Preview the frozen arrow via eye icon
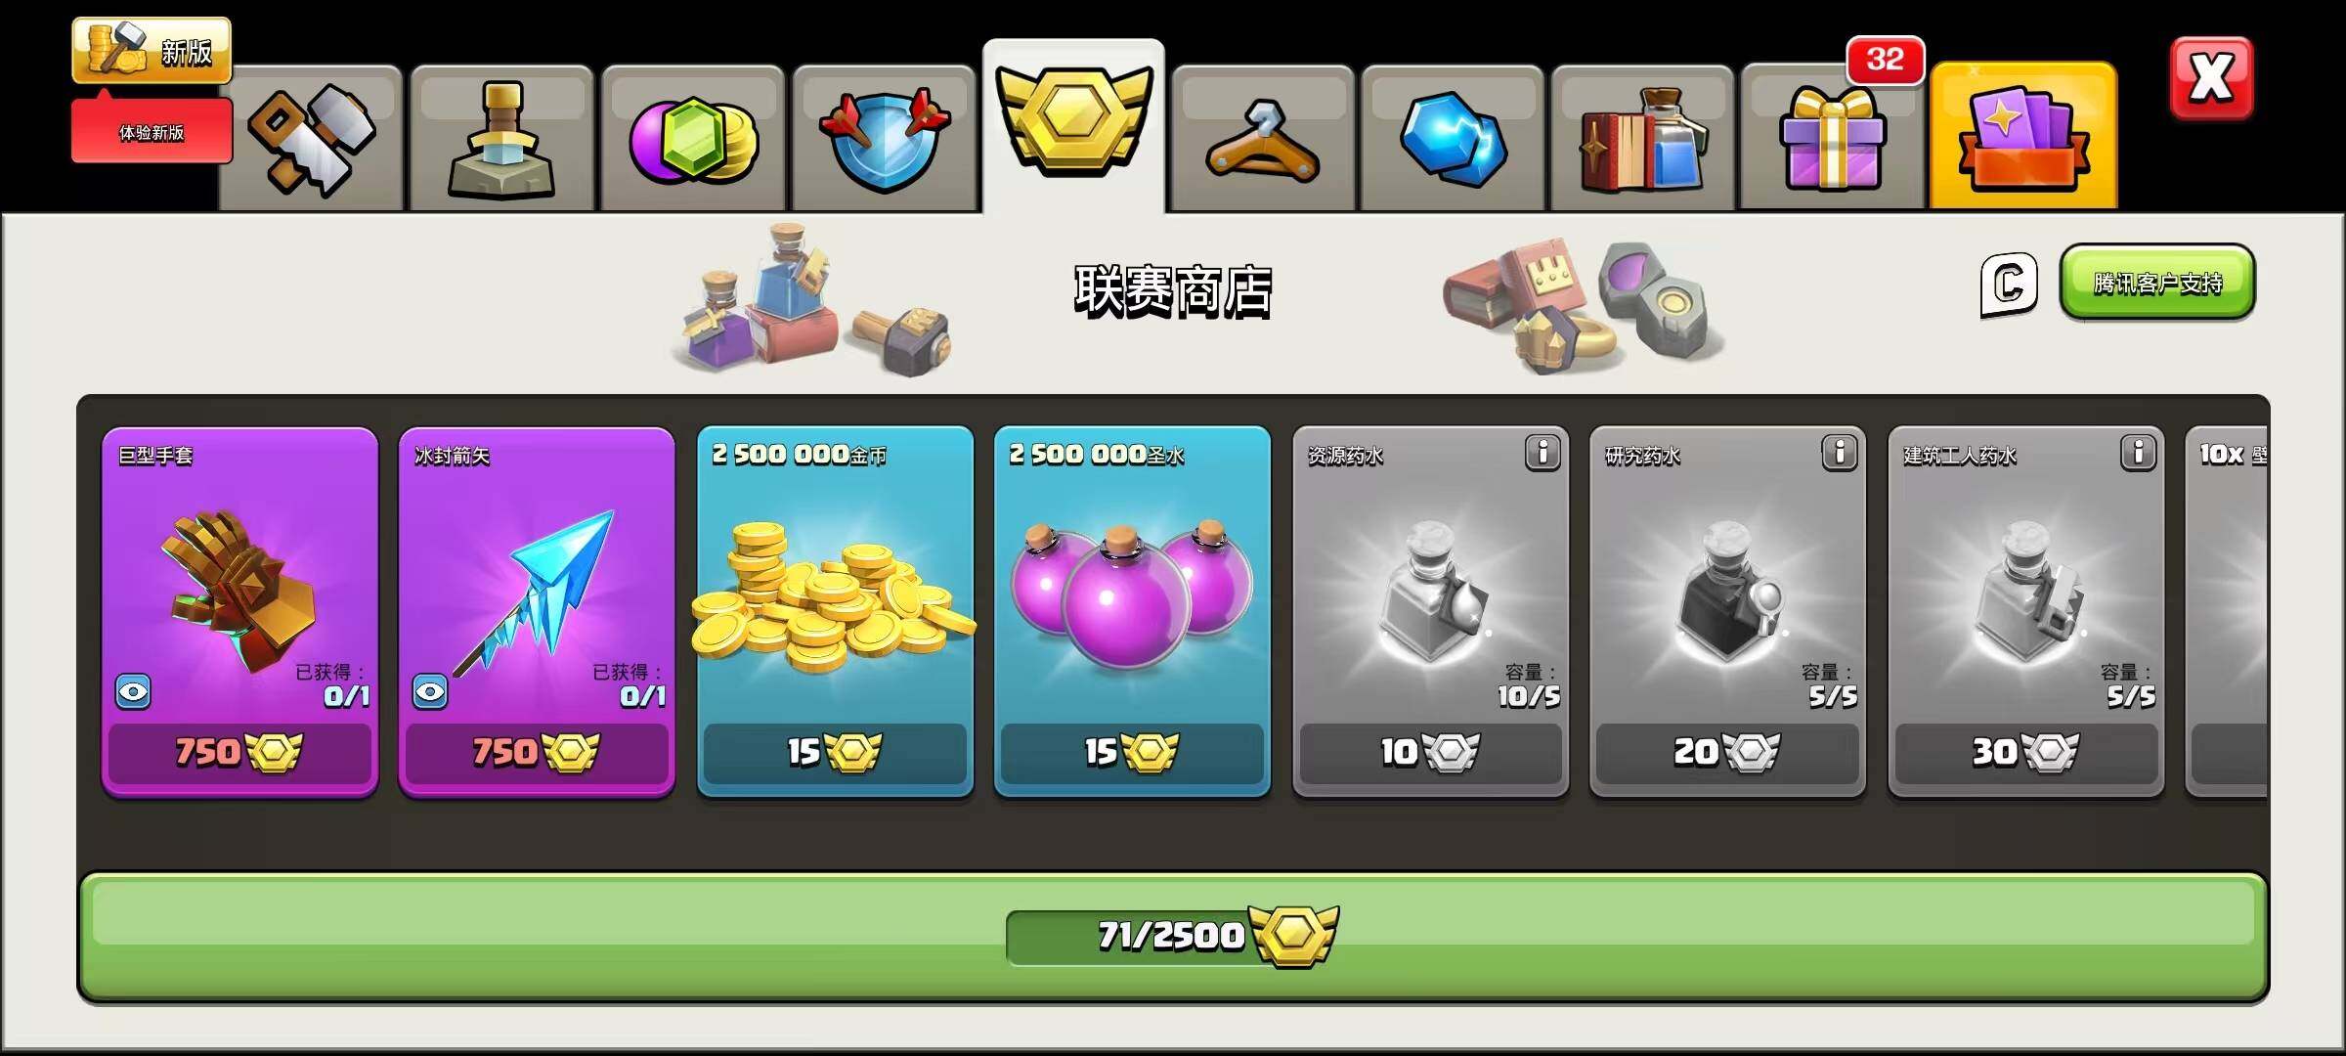2346x1056 pixels. [x=430, y=692]
